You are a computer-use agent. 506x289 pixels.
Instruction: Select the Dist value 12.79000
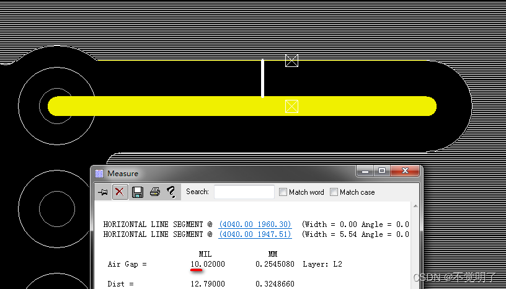[x=208, y=284]
